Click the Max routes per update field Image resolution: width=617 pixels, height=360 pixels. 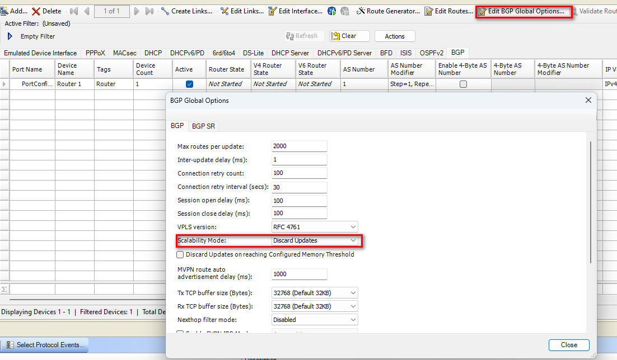point(298,146)
